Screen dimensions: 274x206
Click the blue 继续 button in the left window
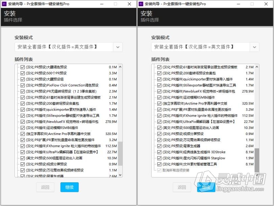pos(70,187)
